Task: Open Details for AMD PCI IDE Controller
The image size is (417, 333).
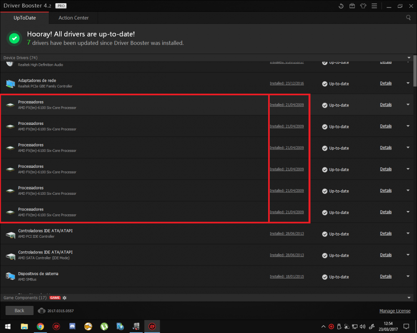Action: pos(386,234)
